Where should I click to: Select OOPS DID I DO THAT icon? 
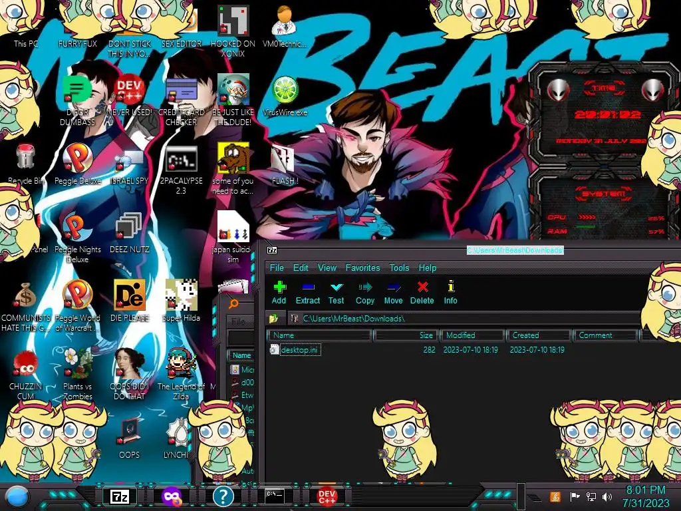point(130,375)
